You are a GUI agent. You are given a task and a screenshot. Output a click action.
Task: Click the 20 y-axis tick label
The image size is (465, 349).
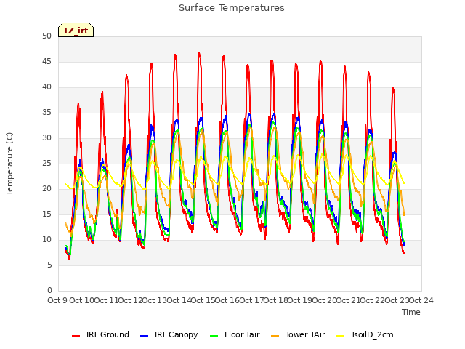(46, 189)
